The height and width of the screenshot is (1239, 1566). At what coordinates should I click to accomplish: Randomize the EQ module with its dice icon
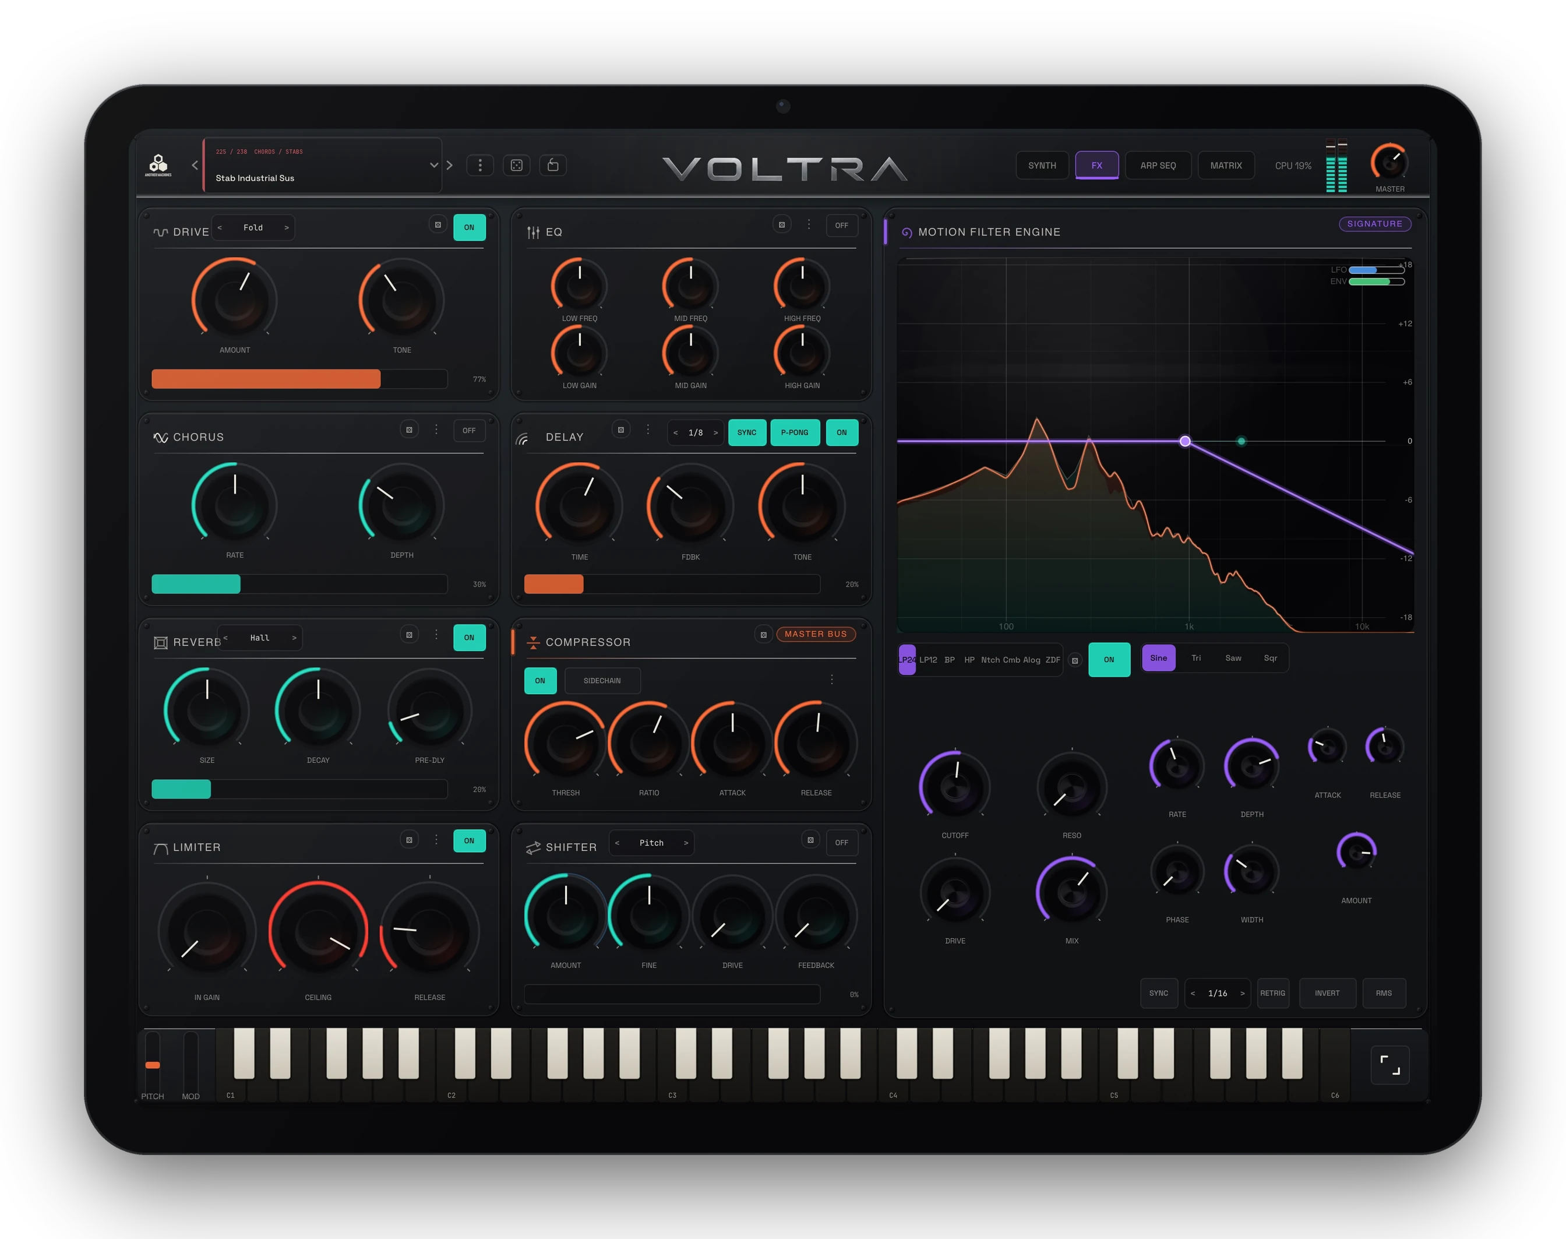782,225
